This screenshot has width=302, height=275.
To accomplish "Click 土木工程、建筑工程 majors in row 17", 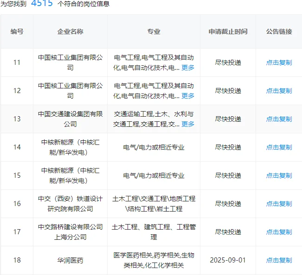I will (x=154, y=232).
